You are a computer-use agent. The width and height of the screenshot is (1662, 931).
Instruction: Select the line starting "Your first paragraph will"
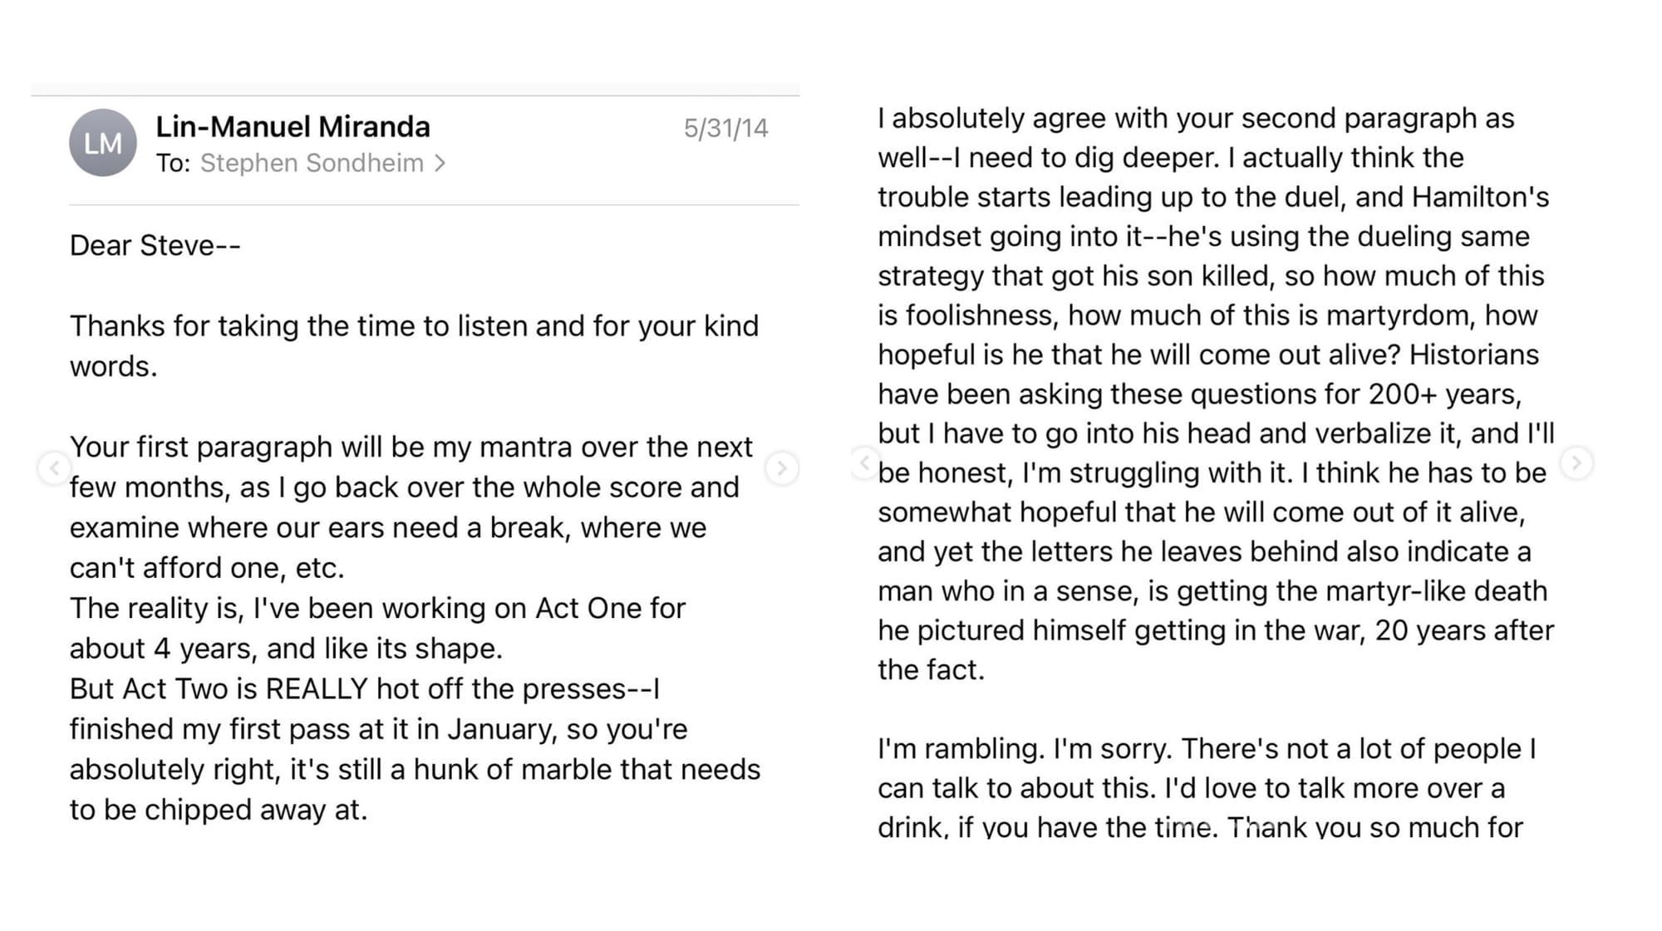click(x=411, y=448)
